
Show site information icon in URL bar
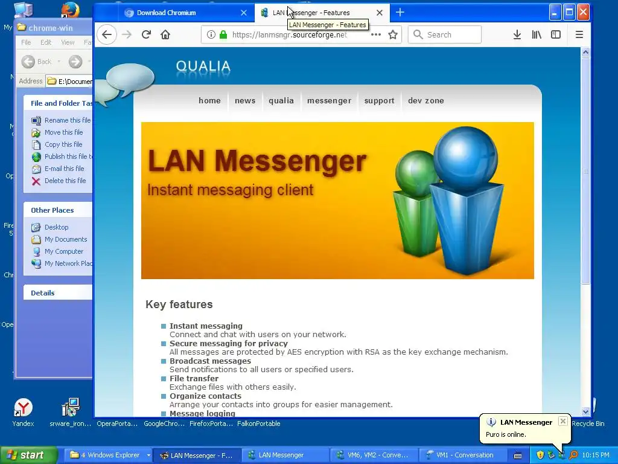211,34
